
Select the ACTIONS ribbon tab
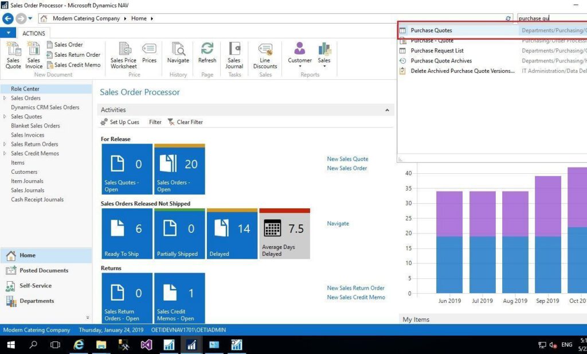point(34,33)
